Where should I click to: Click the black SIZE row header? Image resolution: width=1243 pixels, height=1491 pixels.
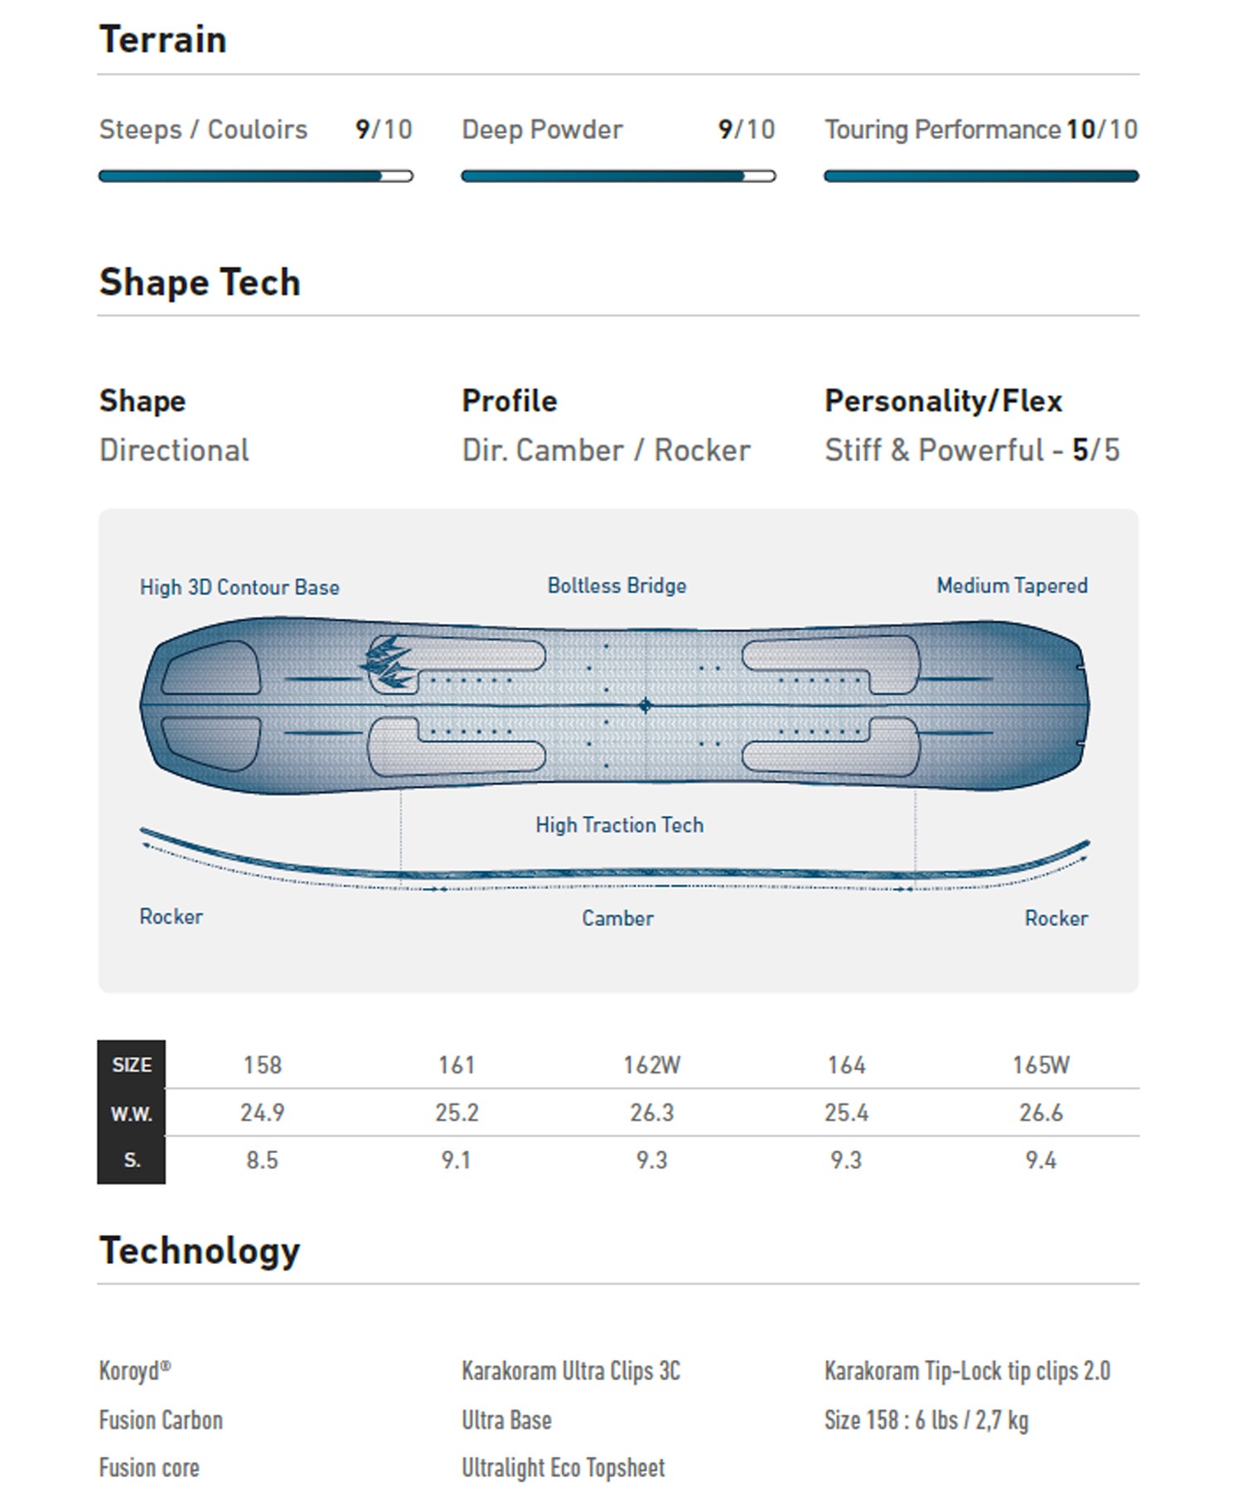(x=132, y=1064)
